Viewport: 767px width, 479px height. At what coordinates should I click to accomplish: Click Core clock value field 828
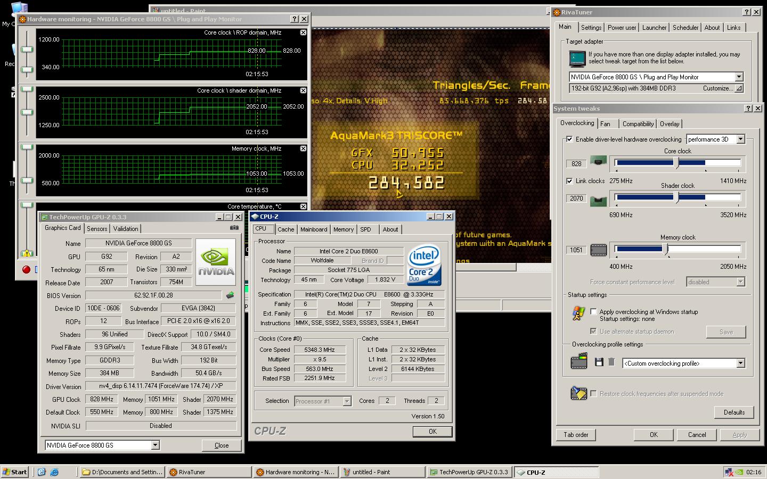tap(576, 163)
